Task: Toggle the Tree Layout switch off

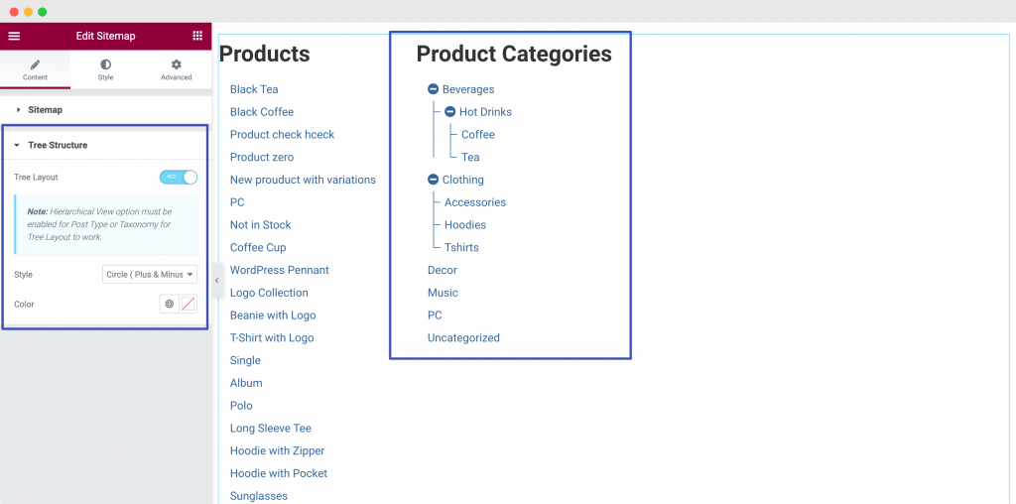Action: [179, 177]
